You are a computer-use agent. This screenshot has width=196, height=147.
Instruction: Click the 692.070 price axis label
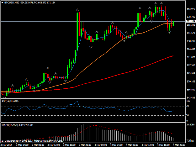191,9
